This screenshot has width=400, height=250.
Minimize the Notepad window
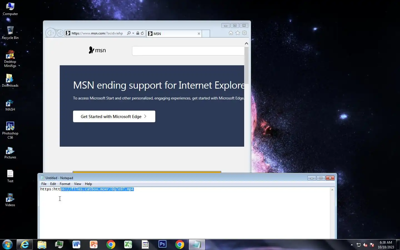click(x=312, y=178)
